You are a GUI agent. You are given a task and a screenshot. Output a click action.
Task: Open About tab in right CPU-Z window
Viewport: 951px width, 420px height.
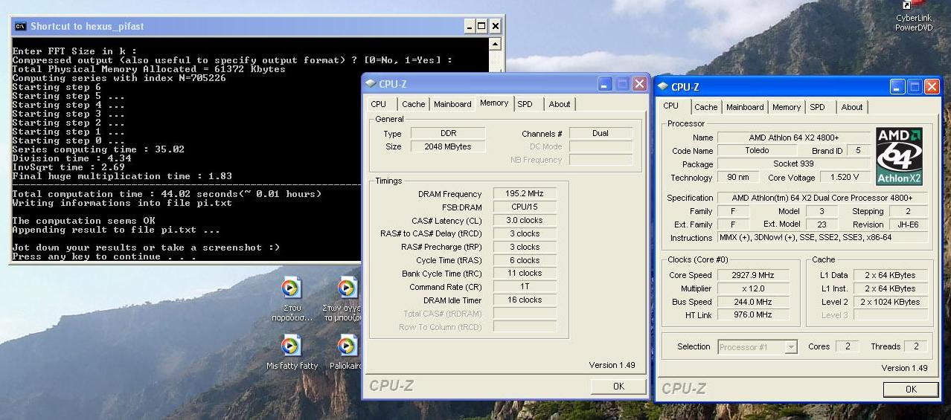(852, 107)
